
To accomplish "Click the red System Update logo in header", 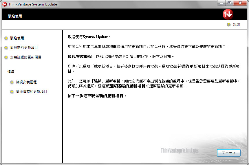I will pyautogui.click(x=228, y=14).
